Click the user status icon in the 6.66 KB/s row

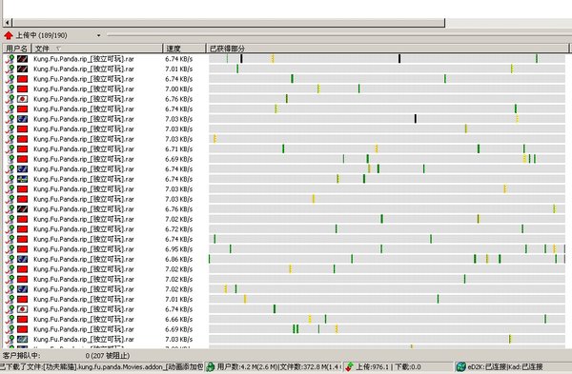pyautogui.click(x=10, y=320)
